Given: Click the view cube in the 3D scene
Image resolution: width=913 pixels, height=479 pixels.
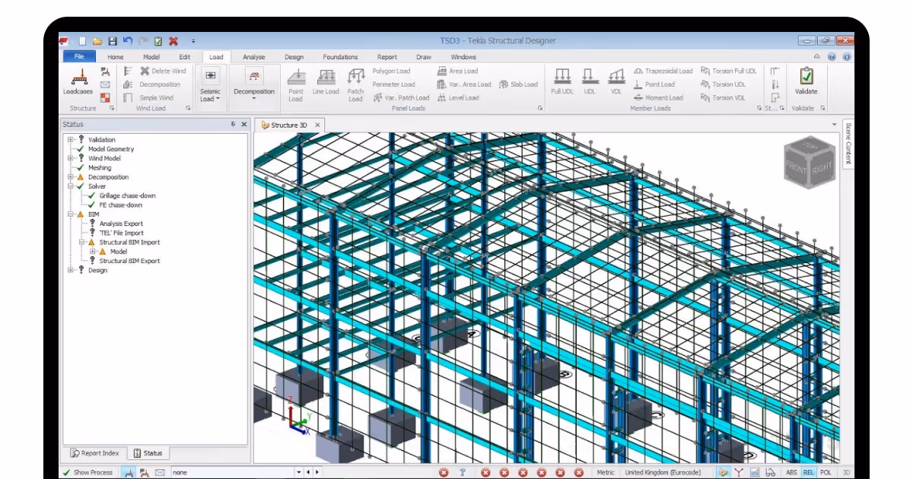Looking at the screenshot, I should pyautogui.click(x=810, y=161).
